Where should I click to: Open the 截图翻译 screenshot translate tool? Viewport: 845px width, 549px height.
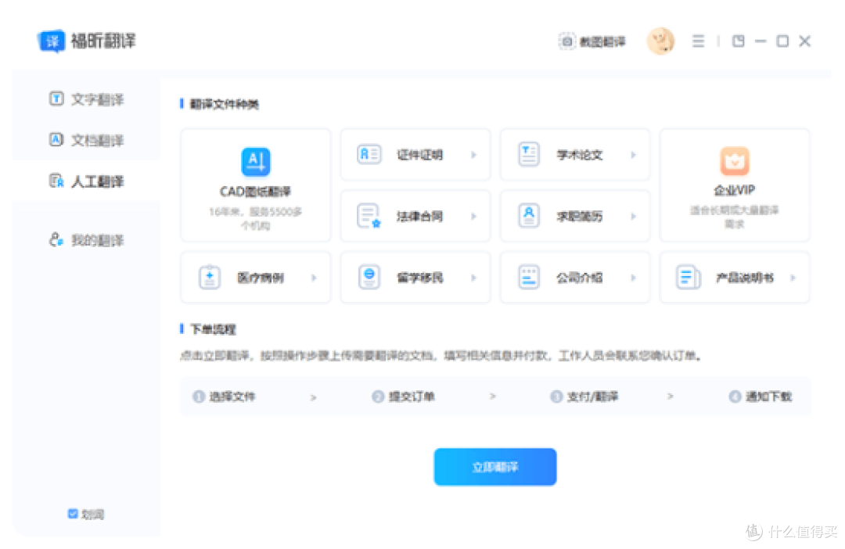coord(591,41)
